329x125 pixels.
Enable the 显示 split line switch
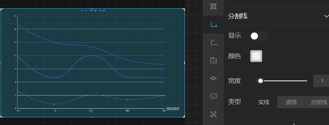point(259,36)
